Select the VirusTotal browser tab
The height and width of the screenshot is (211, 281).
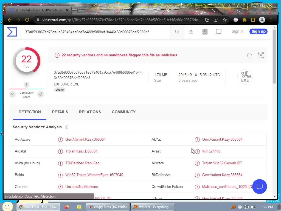tap(38, 10)
